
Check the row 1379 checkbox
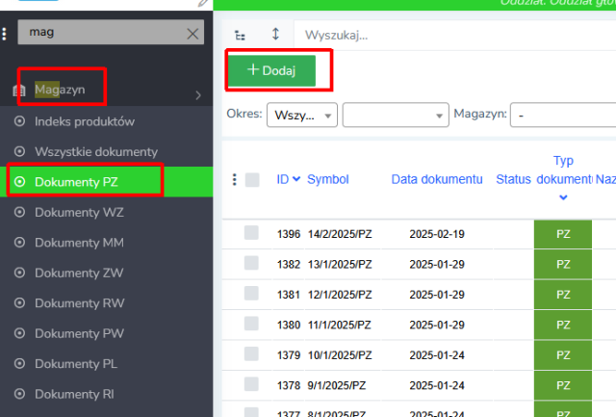tap(251, 353)
